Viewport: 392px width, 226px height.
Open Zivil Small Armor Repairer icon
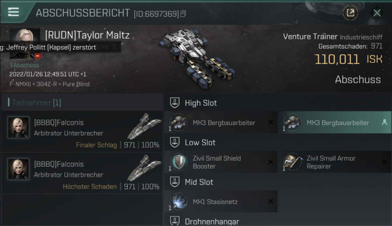click(293, 162)
